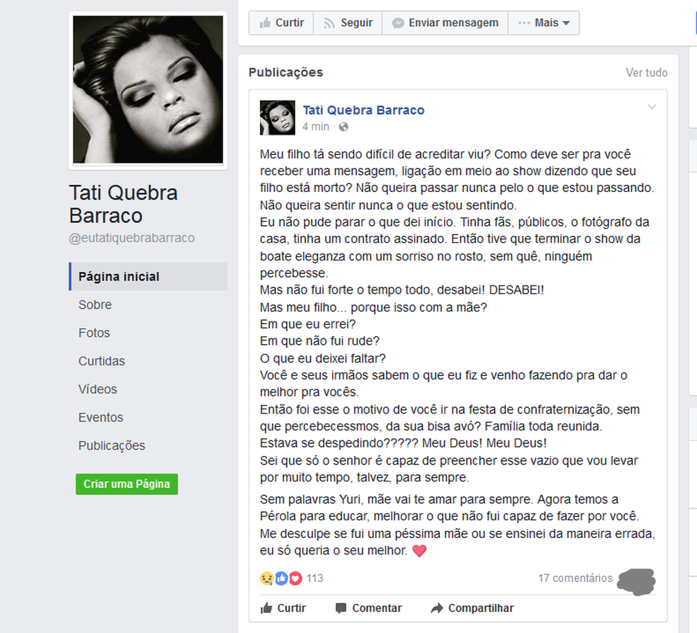The image size is (697, 633).
Task: Click the blue like reaction icon
Action: pyautogui.click(x=281, y=578)
